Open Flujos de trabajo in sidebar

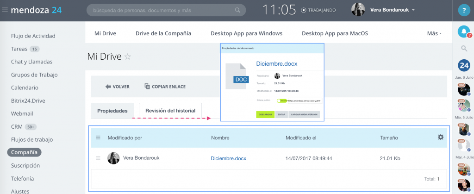coord(32,140)
